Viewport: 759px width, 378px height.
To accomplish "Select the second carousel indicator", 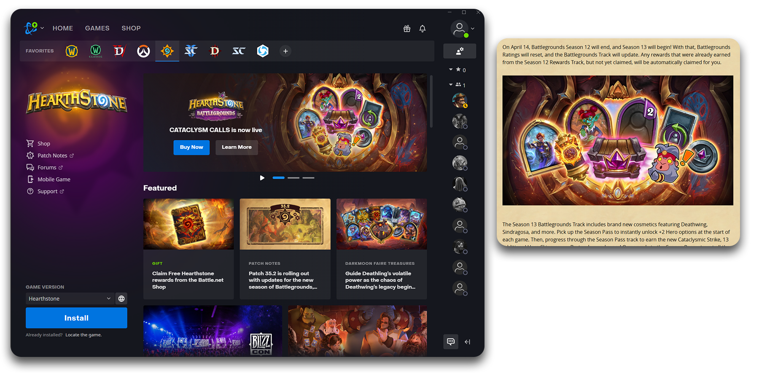I will [x=293, y=178].
